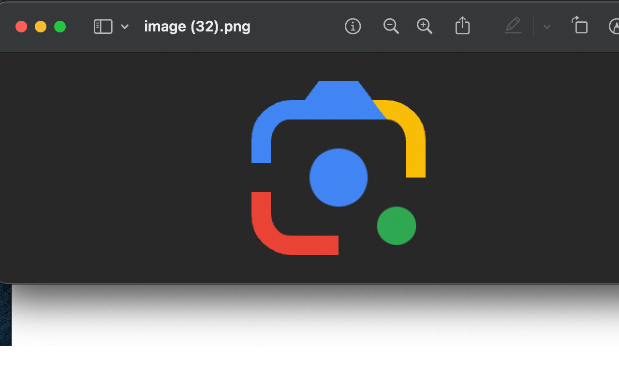Minimize the Preview window

point(41,27)
